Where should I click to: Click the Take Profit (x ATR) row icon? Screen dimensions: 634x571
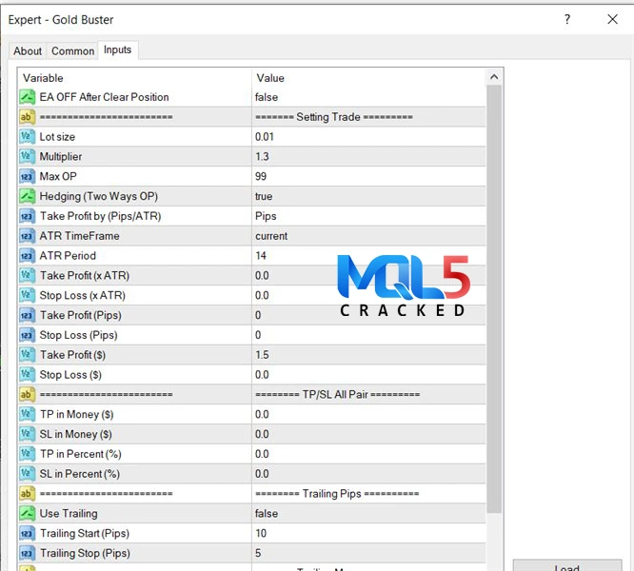pyautogui.click(x=27, y=275)
